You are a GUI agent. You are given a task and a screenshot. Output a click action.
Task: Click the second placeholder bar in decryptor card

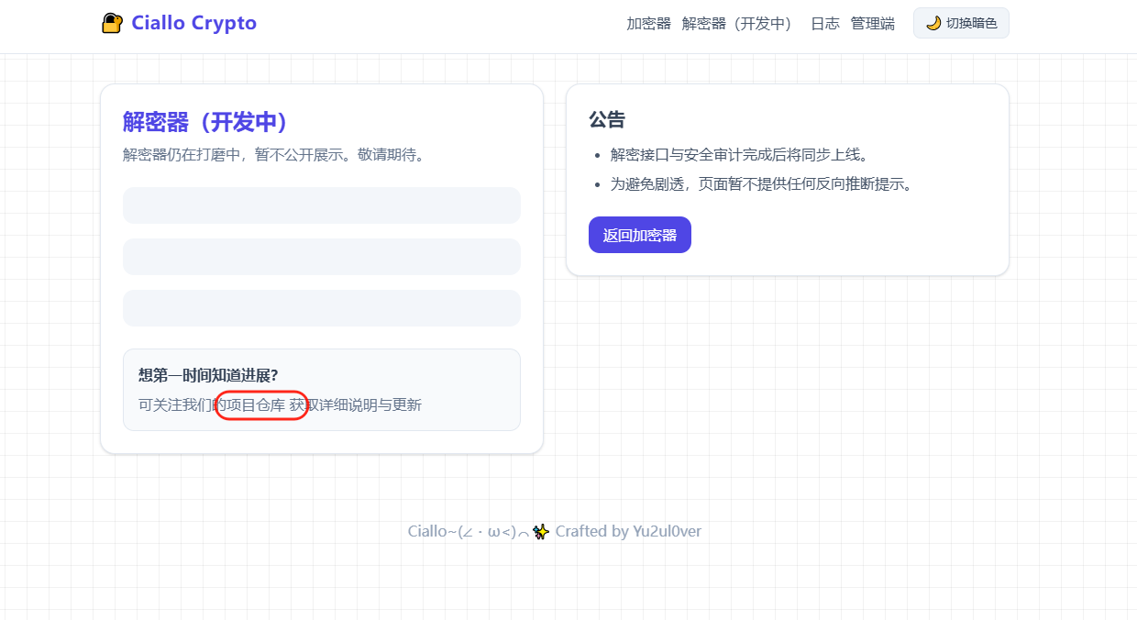tap(321, 257)
